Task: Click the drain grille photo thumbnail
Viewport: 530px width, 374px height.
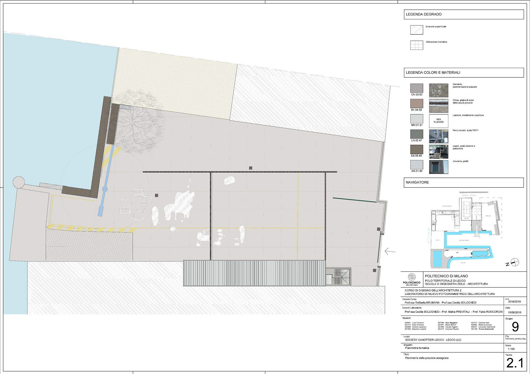Action: [438, 106]
